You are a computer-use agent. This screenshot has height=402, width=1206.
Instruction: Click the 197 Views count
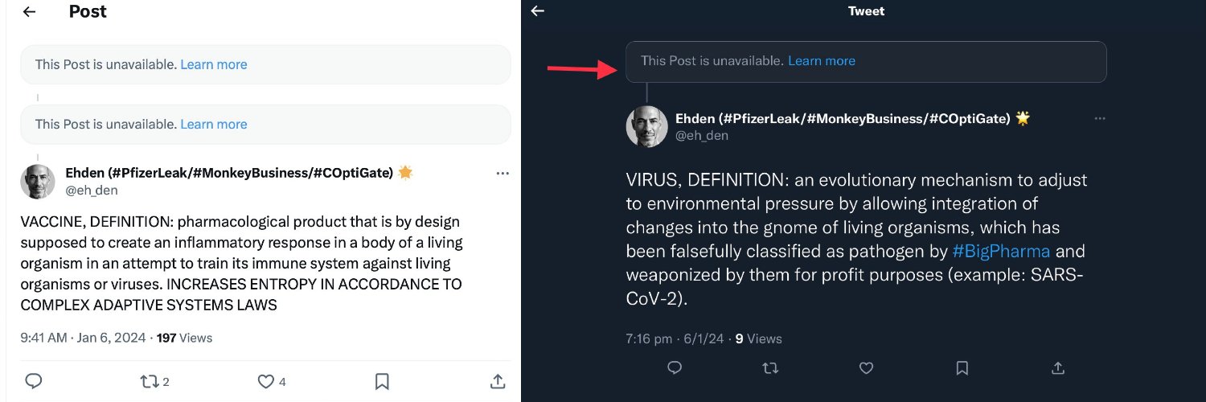(184, 338)
